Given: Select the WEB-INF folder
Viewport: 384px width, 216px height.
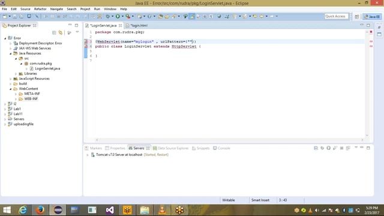Looking at the screenshot, I should click(x=31, y=99).
